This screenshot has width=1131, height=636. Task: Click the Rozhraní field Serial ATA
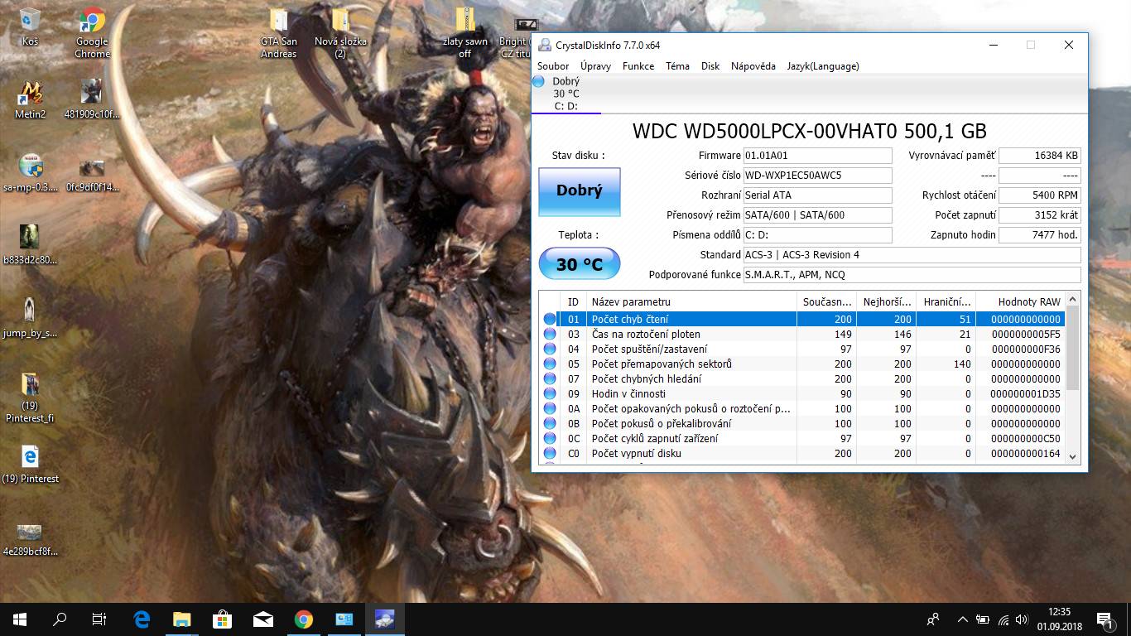[x=817, y=195]
